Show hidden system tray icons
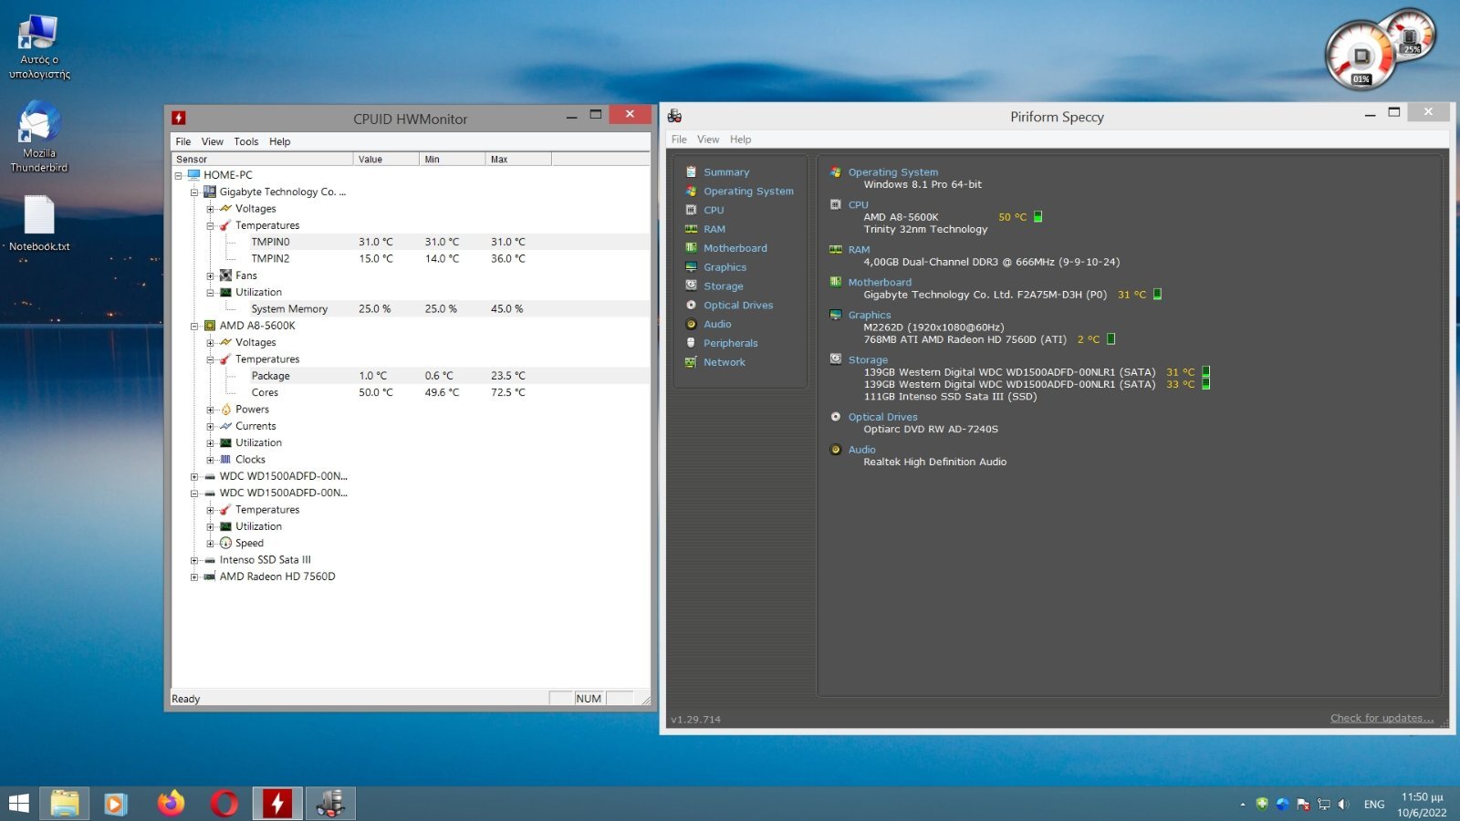The width and height of the screenshot is (1460, 821). [1242, 805]
